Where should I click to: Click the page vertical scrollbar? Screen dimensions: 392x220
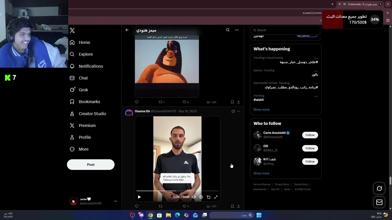point(390,181)
